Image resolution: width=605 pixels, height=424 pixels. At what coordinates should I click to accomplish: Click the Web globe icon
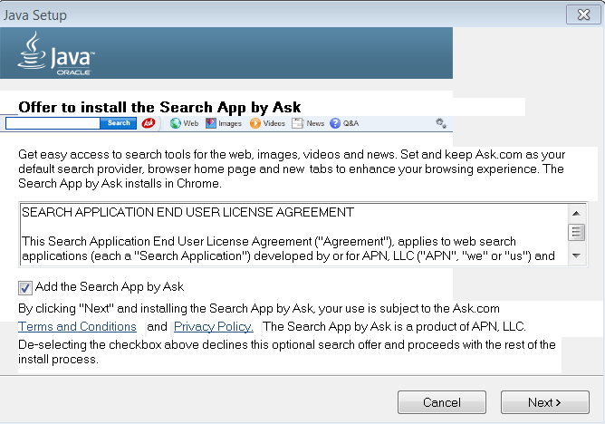point(176,123)
